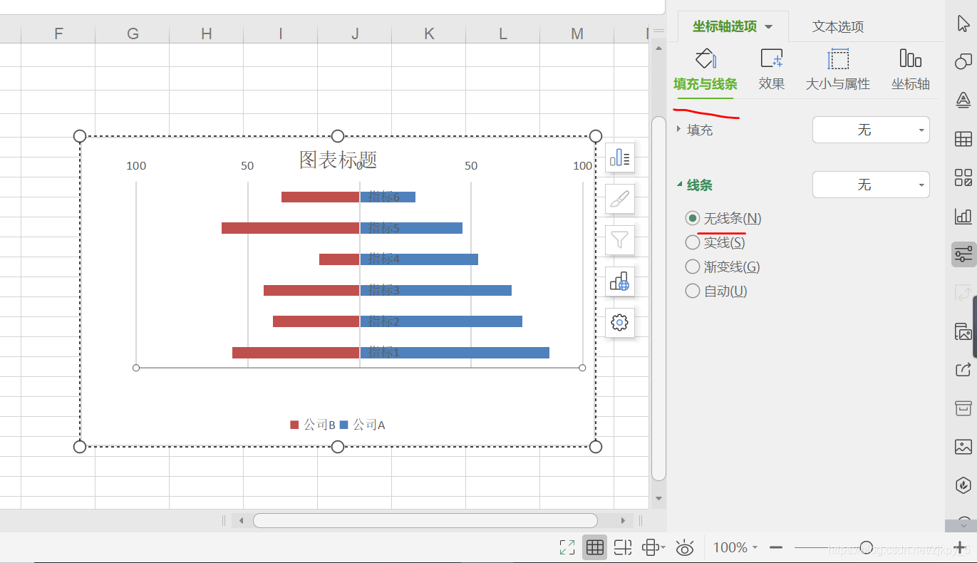Open the 大小与属性 tab
This screenshot has height=563, width=977.
coord(838,71)
